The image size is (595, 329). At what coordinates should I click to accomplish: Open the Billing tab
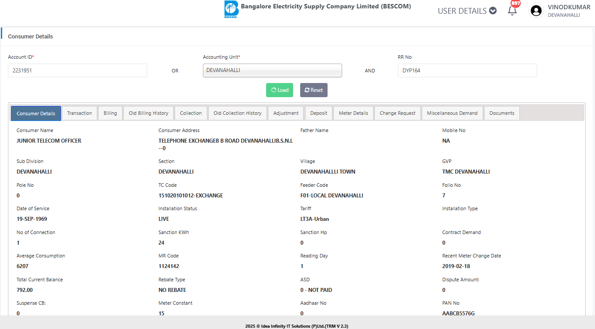[110, 113]
